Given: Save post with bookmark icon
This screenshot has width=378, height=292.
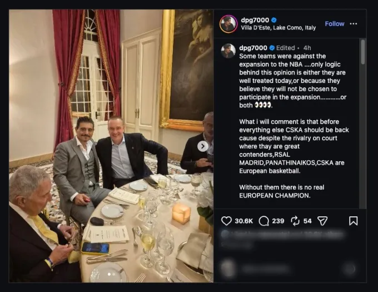Looking at the screenshot, I should pos(353,221).
